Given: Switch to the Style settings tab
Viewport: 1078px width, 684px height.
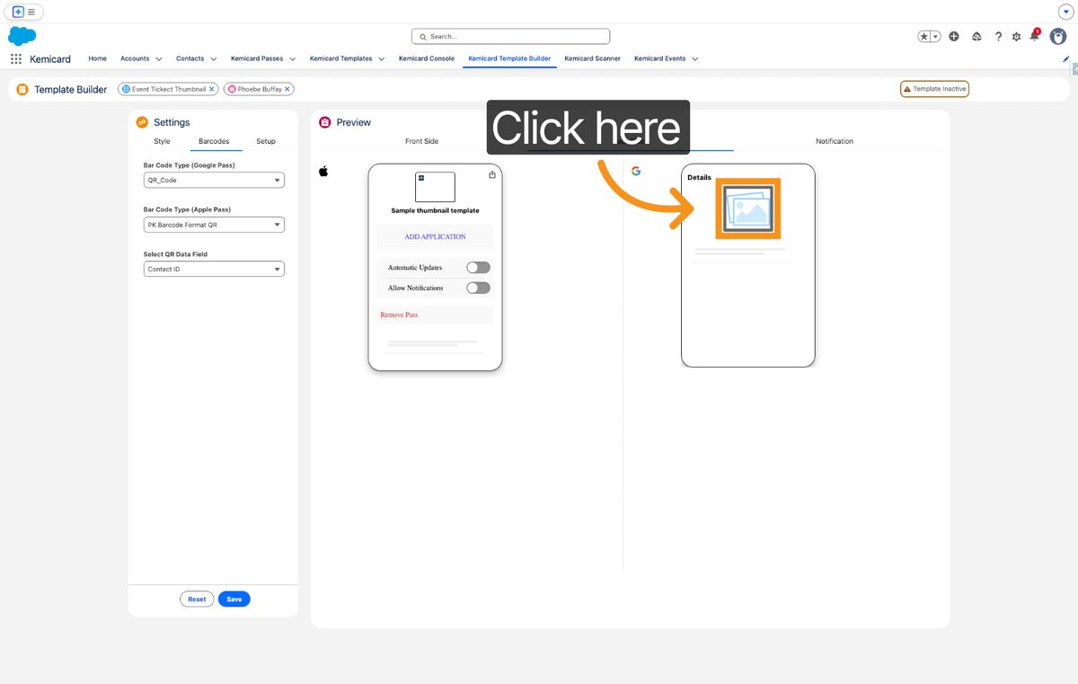Looking at the screenshot, I should pyautogui.click(x=162, y=141).
